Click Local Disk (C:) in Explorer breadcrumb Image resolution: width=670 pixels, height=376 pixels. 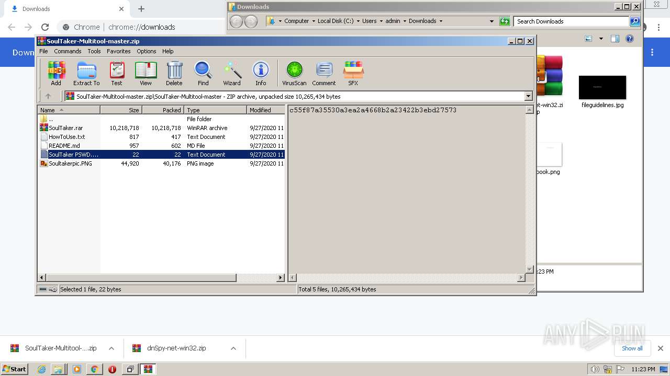336,21
